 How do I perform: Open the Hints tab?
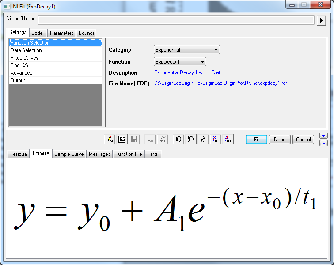coord(152,154)
